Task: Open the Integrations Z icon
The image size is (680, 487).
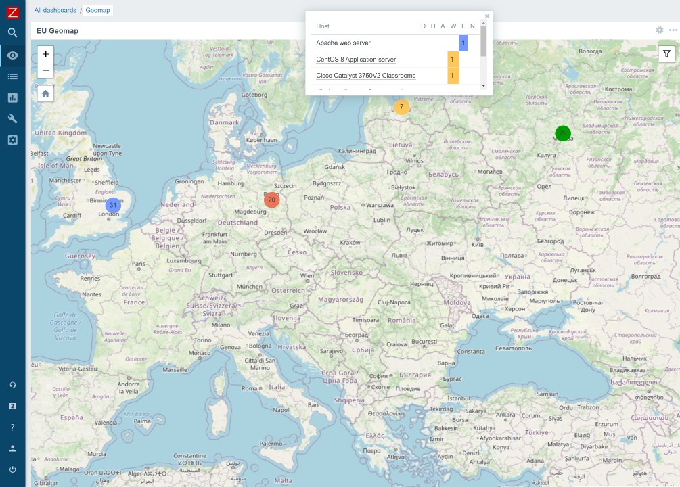Action: [x=13, y=406]
